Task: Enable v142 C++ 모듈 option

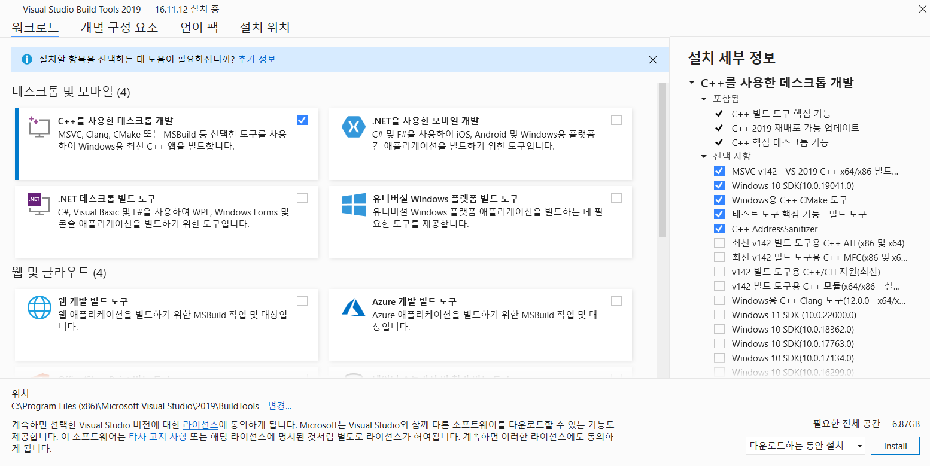Action: (x=719, y=286)
